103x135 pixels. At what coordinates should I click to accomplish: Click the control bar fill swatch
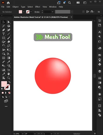20,12
